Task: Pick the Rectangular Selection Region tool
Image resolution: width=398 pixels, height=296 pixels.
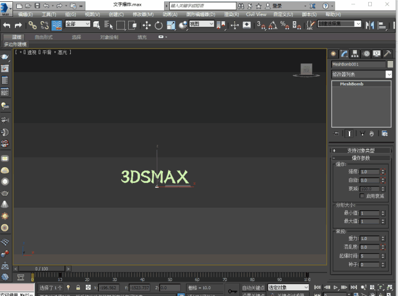Action: coord(121,25)
